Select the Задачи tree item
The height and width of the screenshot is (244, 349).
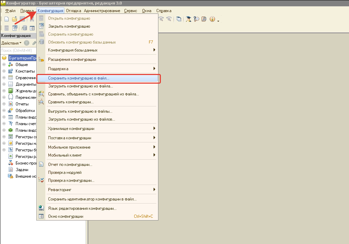point(22,169)
